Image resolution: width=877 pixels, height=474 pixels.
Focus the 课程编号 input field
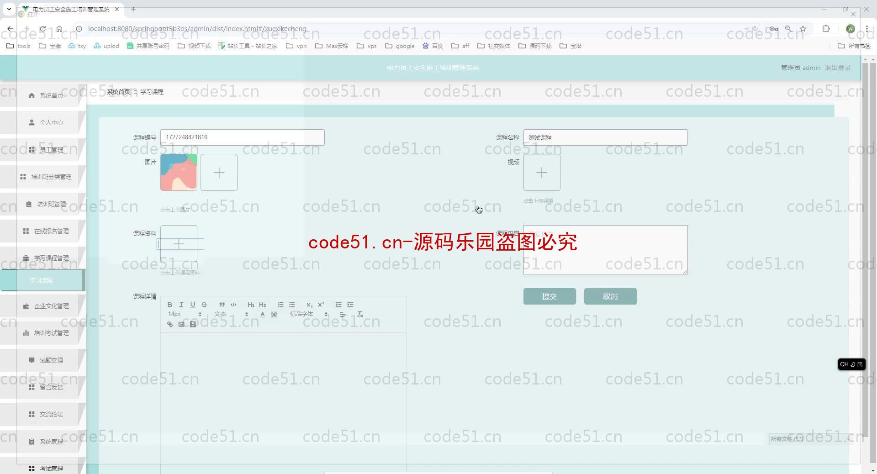point(242,137)
